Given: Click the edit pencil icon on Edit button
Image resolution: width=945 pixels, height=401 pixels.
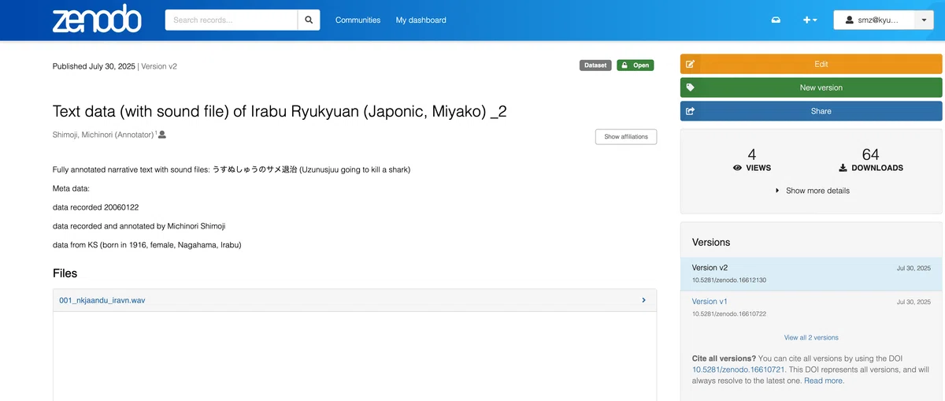Looking at the screenshot, I should [690, 64].
